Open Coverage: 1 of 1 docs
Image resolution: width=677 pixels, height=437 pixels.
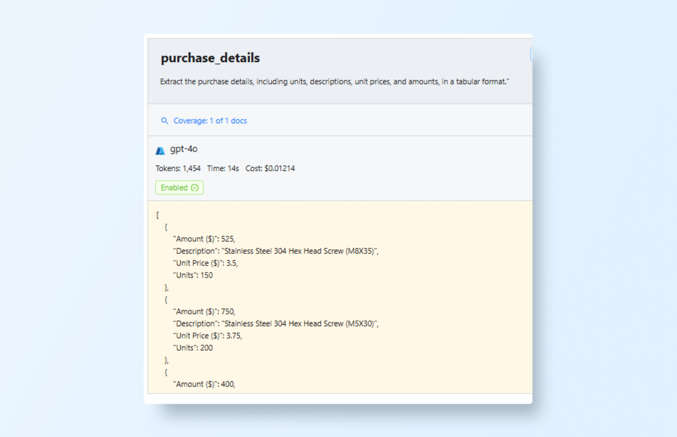[x=210, y=120]
